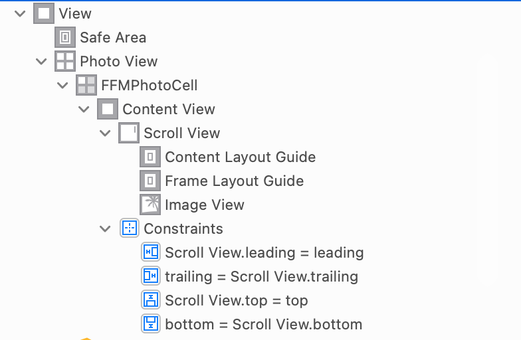Collapse the Photo View chevron
Image resolution: width=521 pixels, height=340 pixels.
41,61
